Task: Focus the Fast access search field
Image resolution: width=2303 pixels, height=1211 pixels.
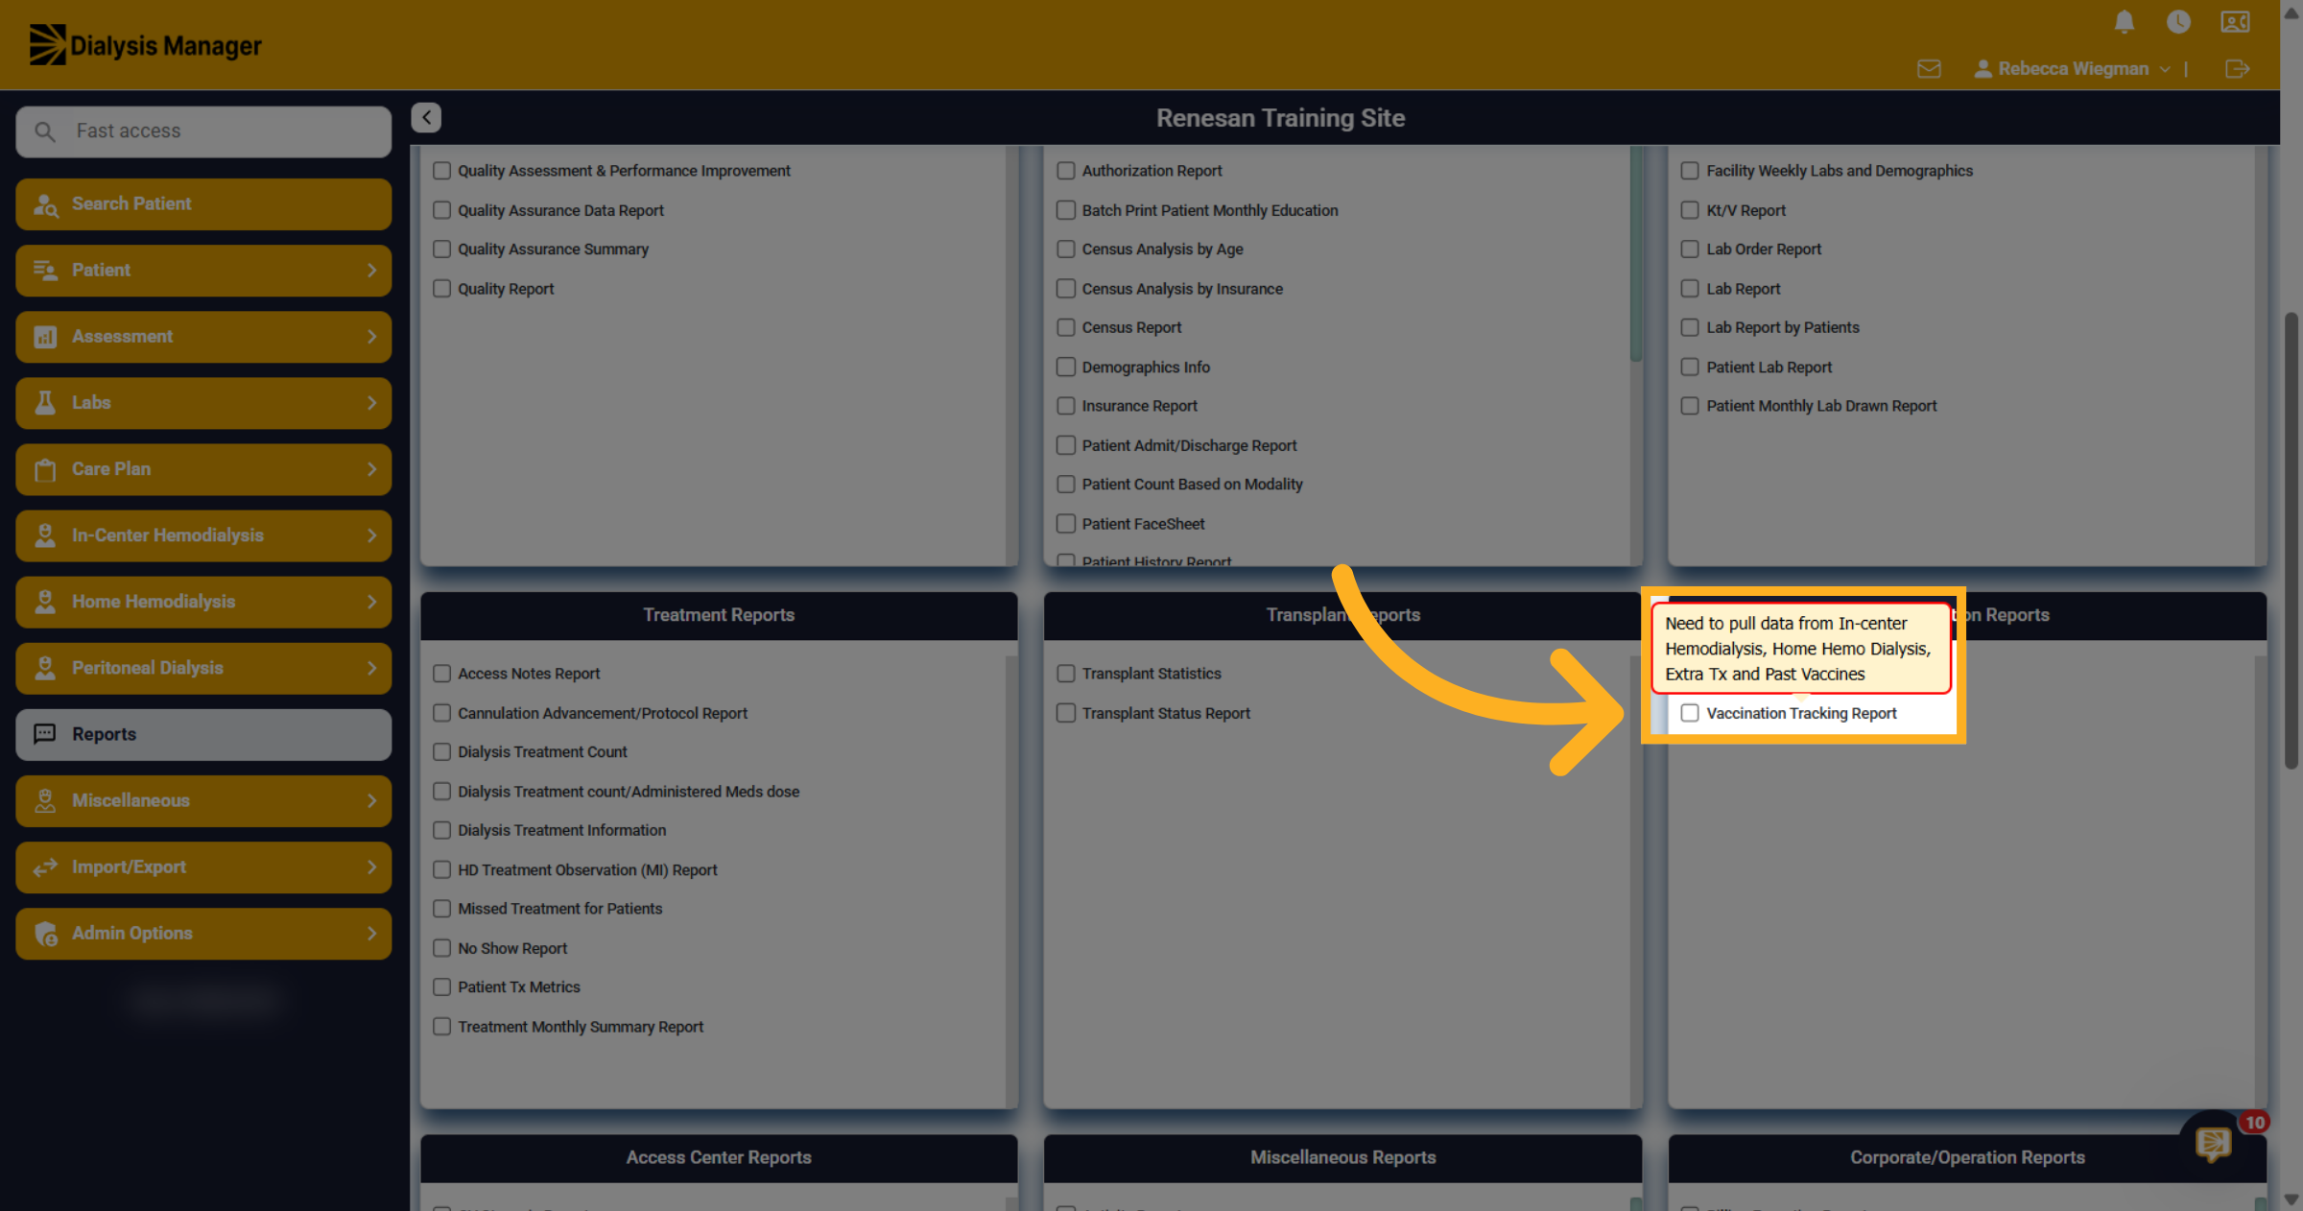Action: click(x=203, y=131)
